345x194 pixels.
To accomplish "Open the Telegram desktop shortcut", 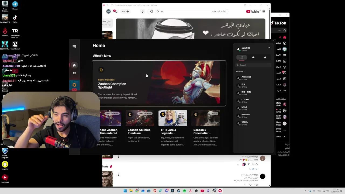I will [15, 5].
